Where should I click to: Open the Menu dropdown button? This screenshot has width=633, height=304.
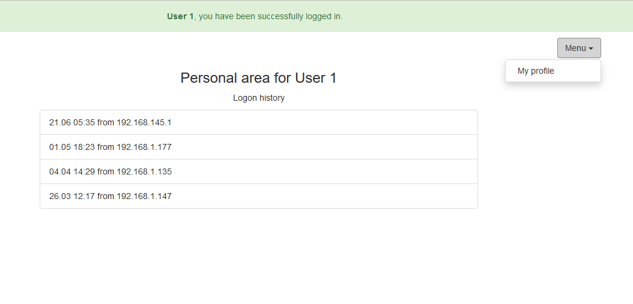pos(578,48)
